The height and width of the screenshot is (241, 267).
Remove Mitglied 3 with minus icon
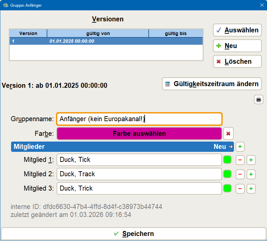tap(240, 189)
